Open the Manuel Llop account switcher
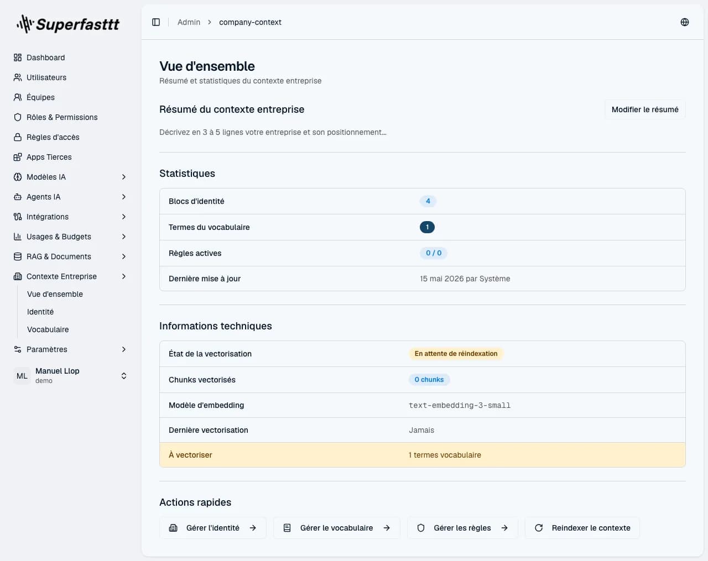This screenshot has height=561, width=708. (x=71, y=376)
